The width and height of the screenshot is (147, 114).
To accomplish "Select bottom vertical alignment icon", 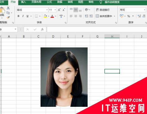I will [x=80, y=10].
